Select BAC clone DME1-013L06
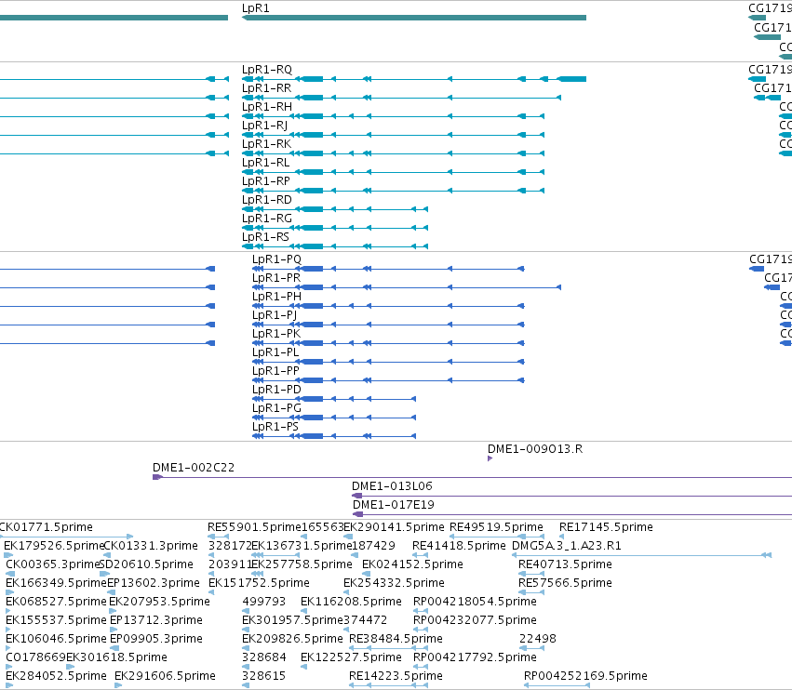Viewport: 792px width, 690px height. [392, 486]
